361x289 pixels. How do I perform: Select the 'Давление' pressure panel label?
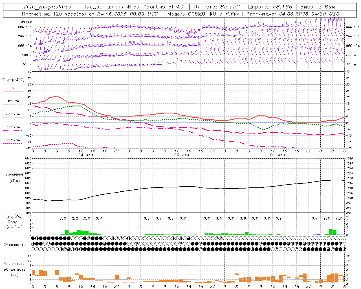point(15,174)
